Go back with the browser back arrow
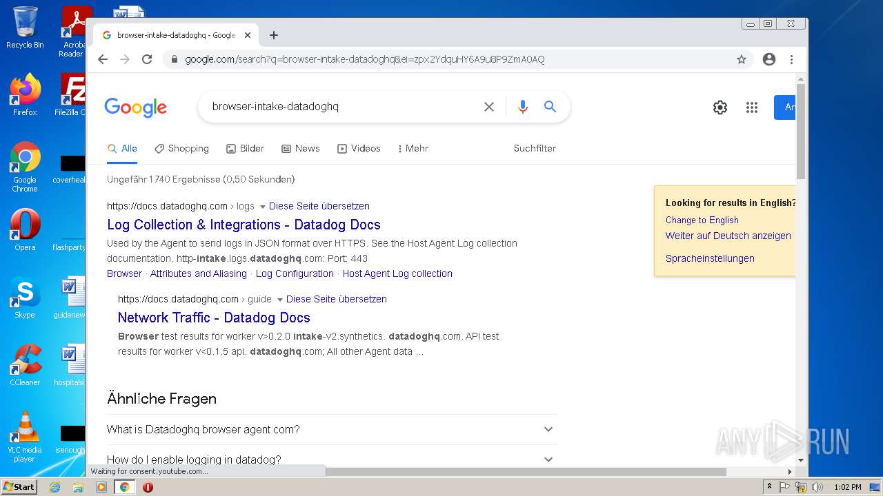The height and width of the screenshot is (496, 883). coord(103,59)
